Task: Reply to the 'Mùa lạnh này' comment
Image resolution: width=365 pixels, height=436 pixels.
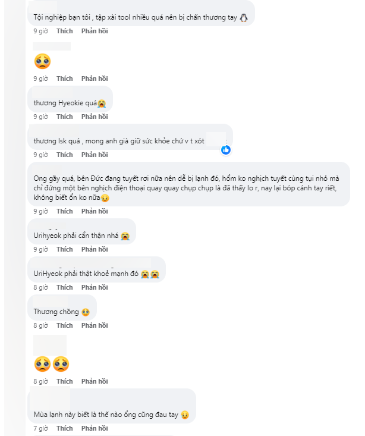Action: (95, 428)
